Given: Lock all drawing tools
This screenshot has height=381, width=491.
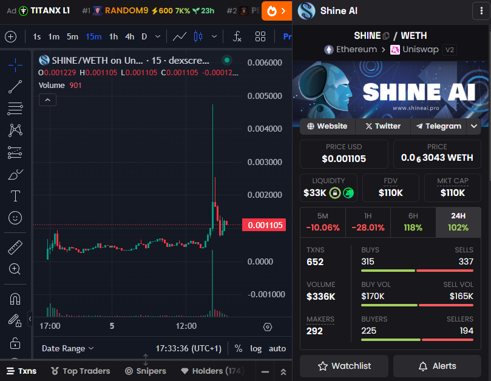Looking at the screenshot, I should [x=15, y=343].
